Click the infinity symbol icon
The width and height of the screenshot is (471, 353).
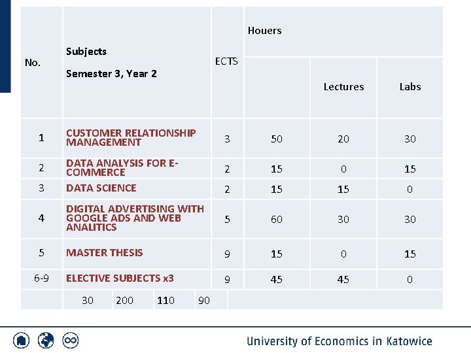click(70, 341)
